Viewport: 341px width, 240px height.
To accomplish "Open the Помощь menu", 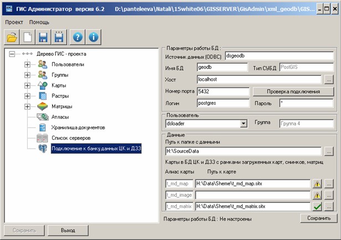I will click(39, 22).
